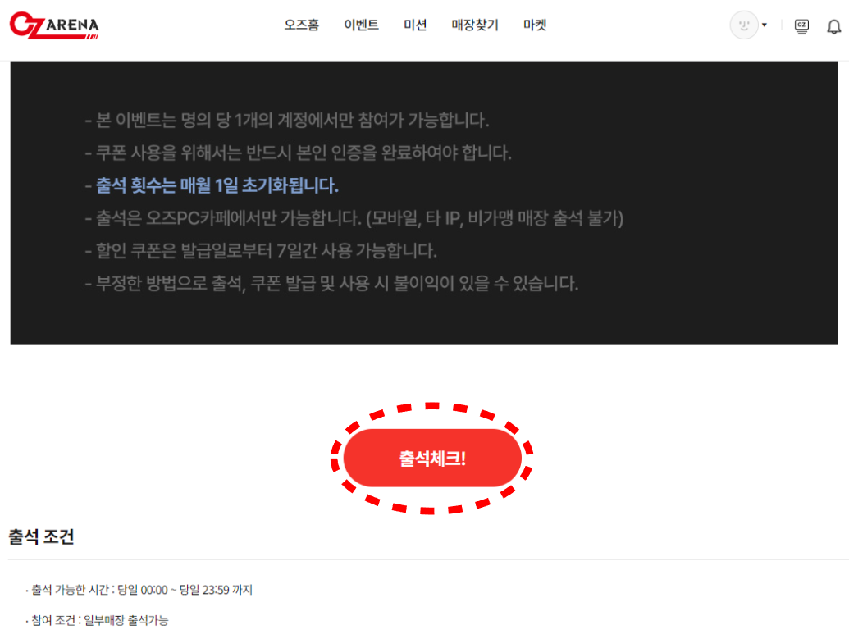Open 매장찾기 store finder menu
Screen dimensions: 849x639
[x=475, y=25]
